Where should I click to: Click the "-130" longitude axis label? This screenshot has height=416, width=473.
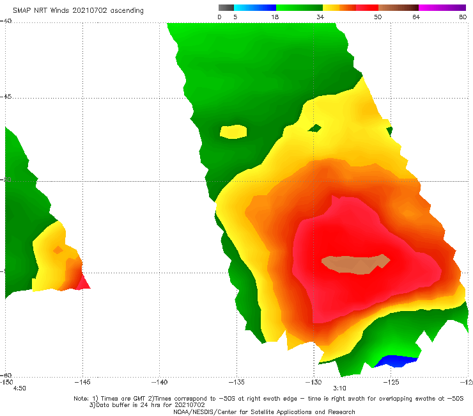(313, 382)
